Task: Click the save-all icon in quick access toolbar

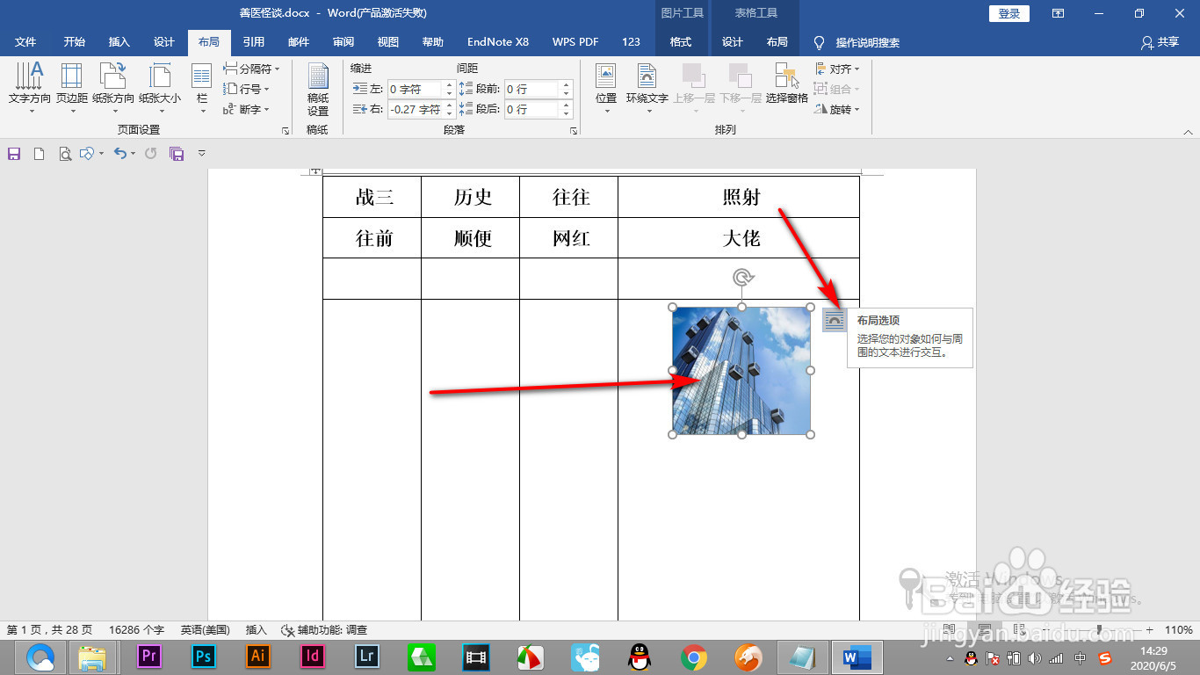Action: [177, 154]
